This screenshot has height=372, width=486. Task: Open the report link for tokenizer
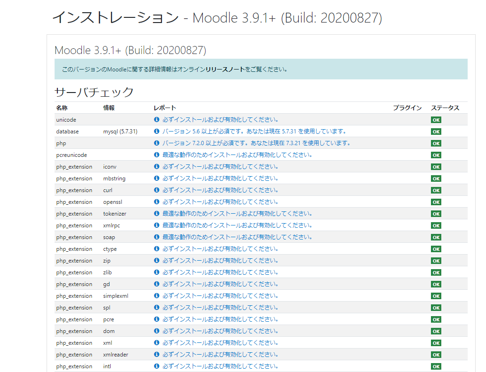tap(237, 214)
